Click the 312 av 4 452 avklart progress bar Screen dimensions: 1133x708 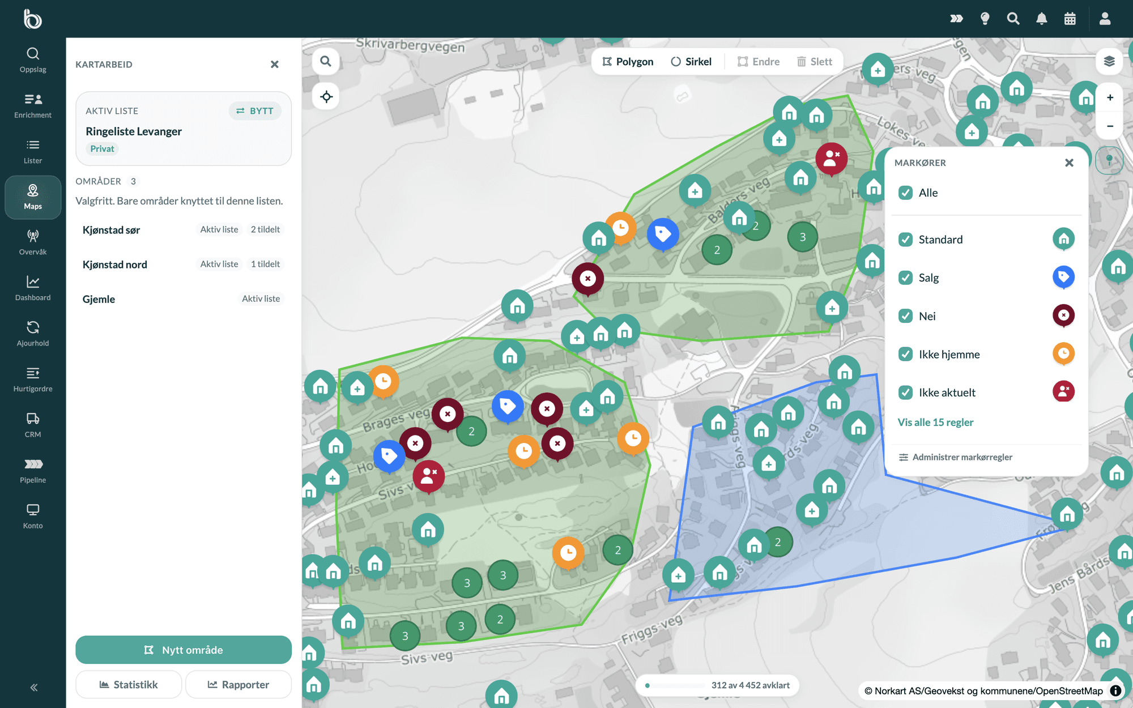(717, 685)
